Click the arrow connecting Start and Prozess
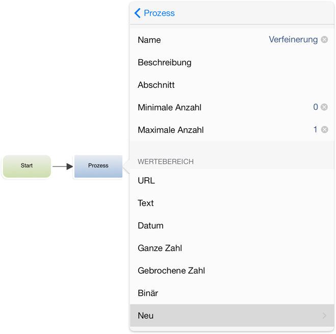Screen dimensions: 336x334 [x=63, y=166]
